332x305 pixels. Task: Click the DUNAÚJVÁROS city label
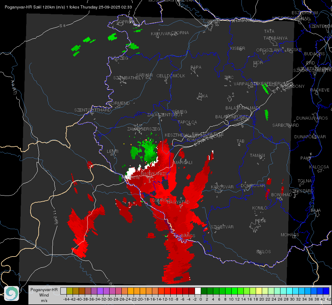tap(312, 118)
